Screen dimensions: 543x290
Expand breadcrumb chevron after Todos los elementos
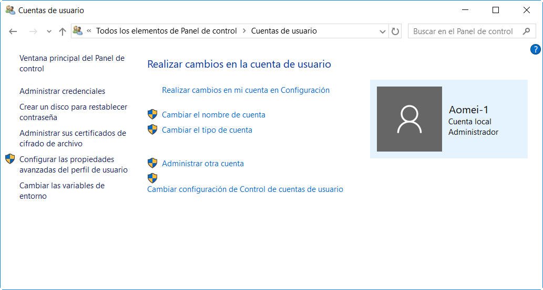(x=244, y=31)
